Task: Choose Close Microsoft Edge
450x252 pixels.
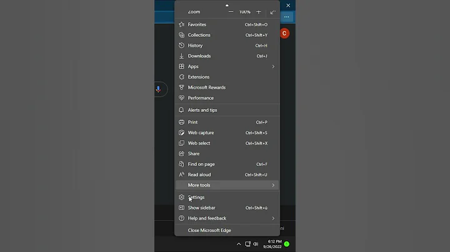Action: pos(227,230)
